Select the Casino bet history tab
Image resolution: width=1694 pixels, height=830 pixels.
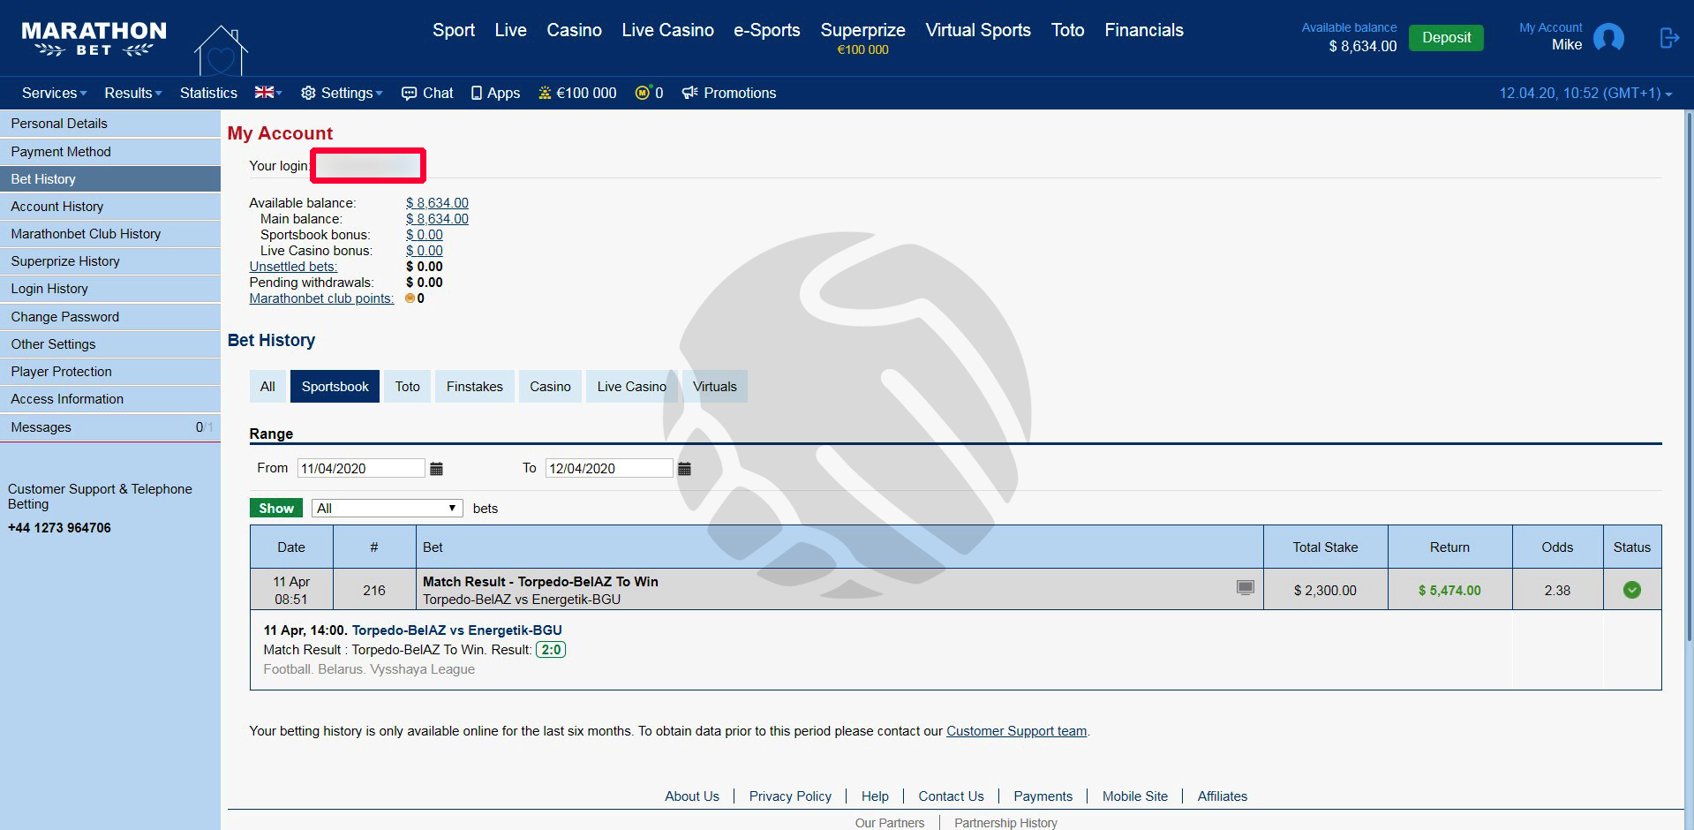coord(550,387)
